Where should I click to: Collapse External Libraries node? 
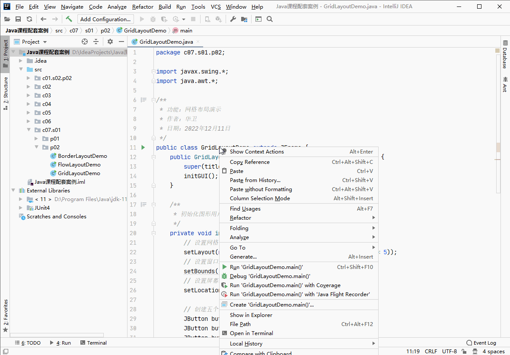point(13,190)
